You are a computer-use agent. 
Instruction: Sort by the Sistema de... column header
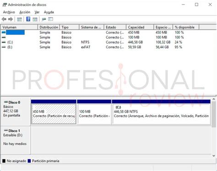point(92,27)
